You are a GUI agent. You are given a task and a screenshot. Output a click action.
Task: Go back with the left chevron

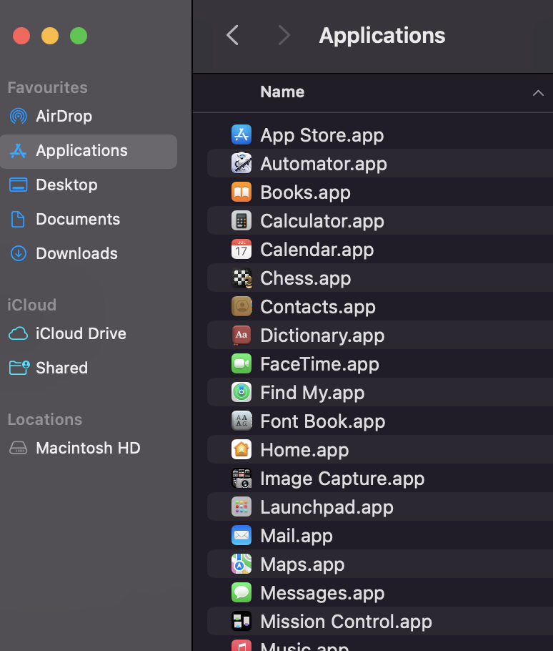coord(232,35)
